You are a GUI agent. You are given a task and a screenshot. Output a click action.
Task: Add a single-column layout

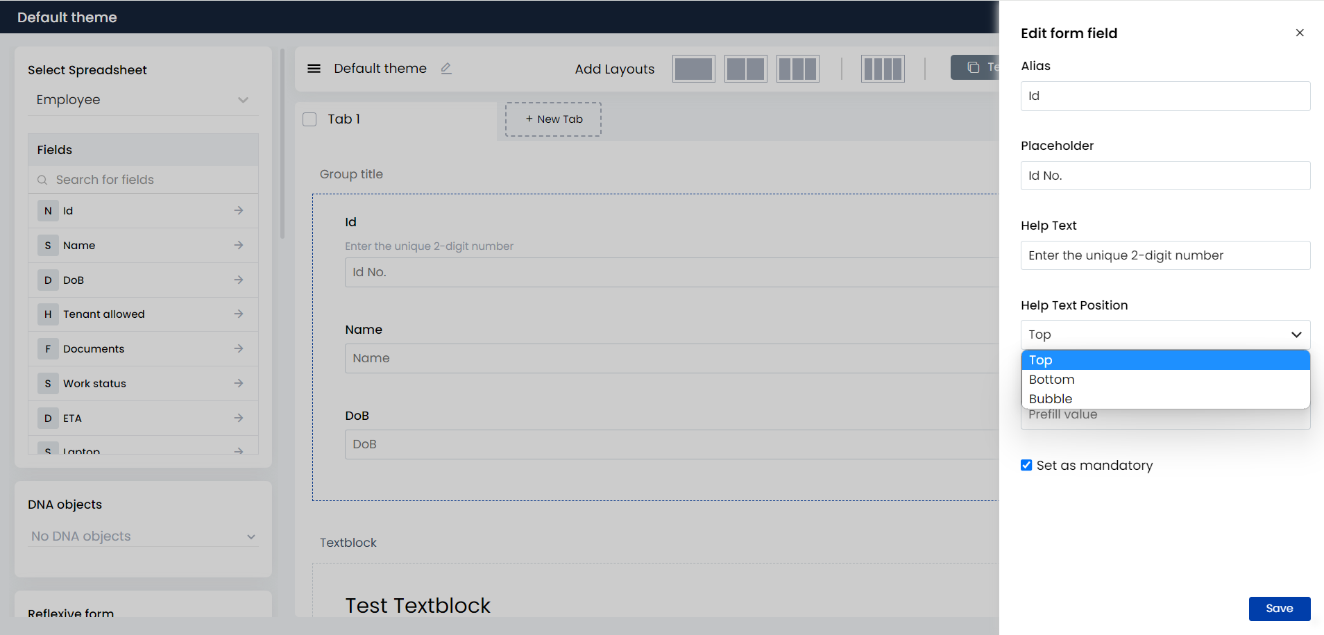coord(694,69)
